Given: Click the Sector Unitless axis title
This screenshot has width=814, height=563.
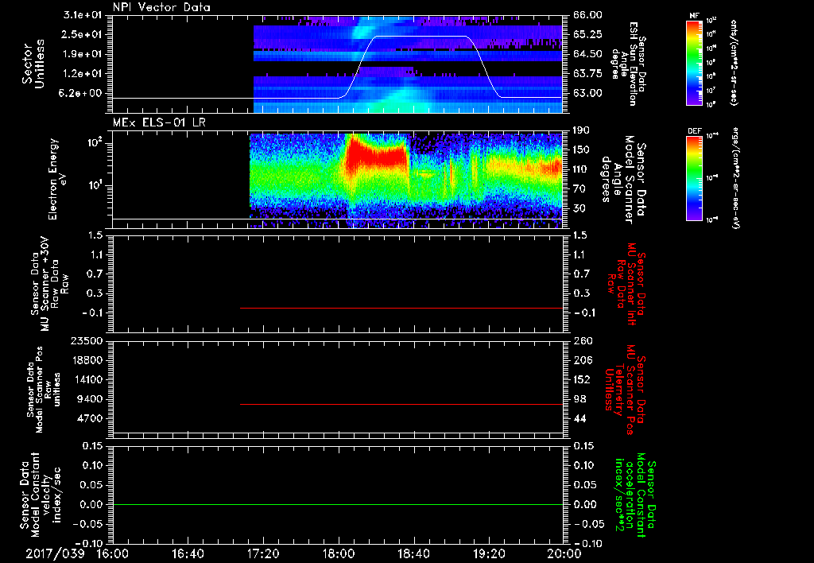Looking at the screenshot, I should pos(33,64).
